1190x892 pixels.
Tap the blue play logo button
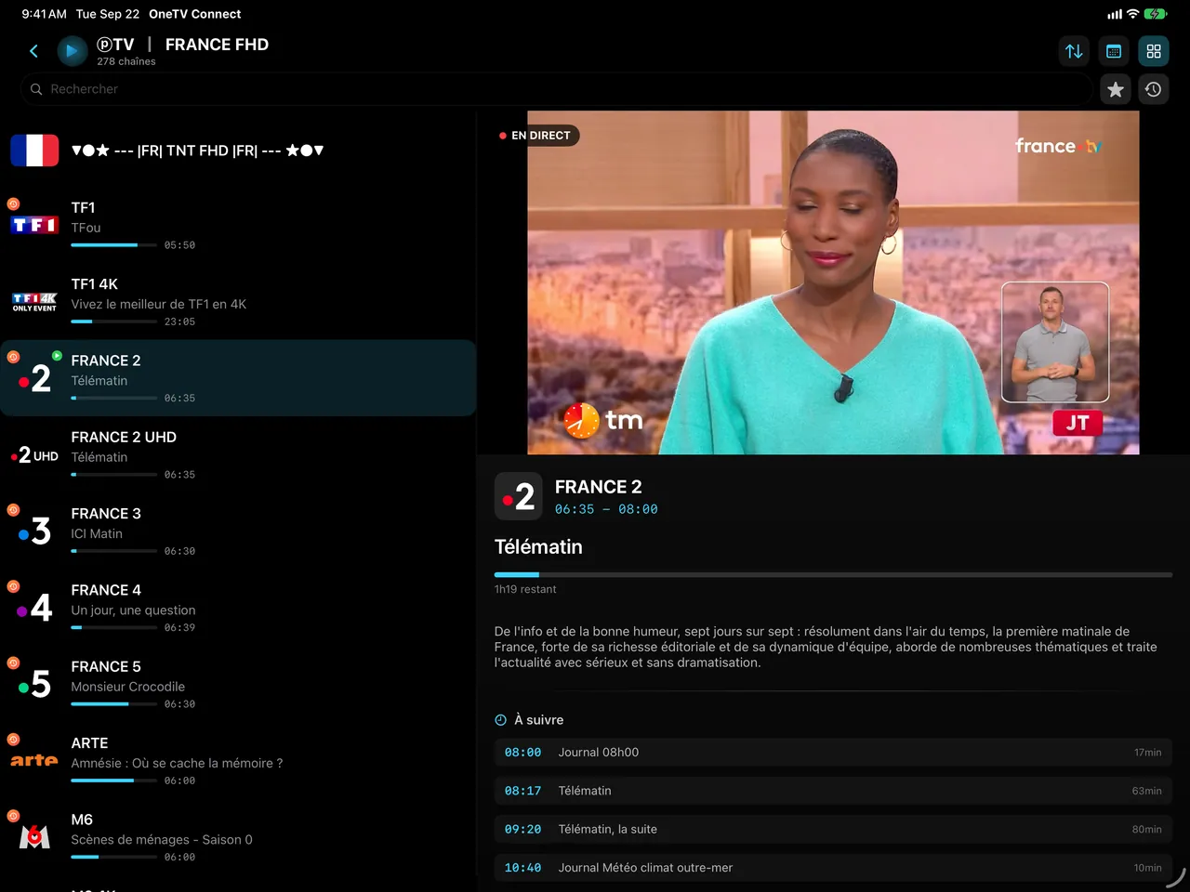click(x=72, y=51)
